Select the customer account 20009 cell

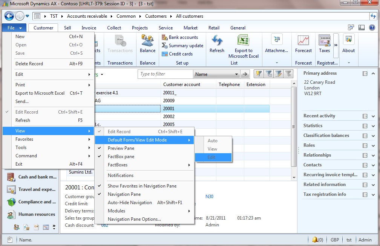coord(188,100)
